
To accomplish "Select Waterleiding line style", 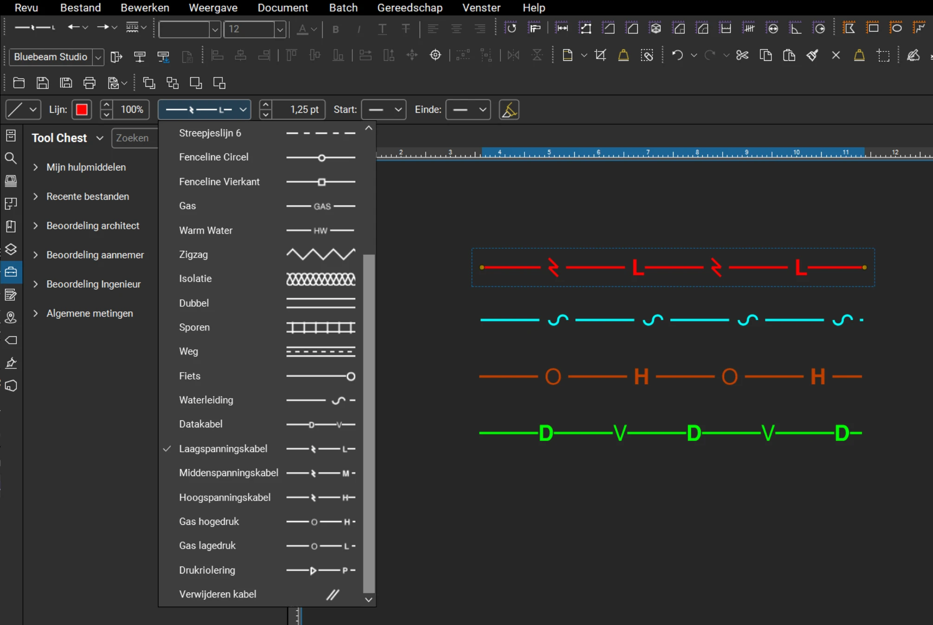I will coord(260,400).
